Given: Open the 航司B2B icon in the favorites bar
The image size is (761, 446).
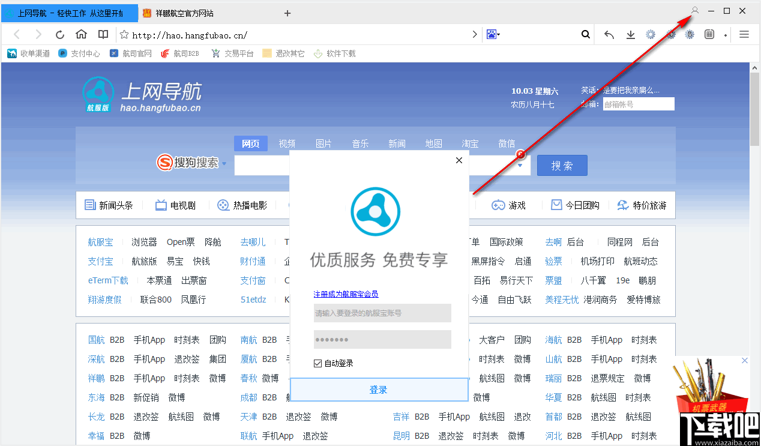Looking at the screenshot, I should coord(163,53).
